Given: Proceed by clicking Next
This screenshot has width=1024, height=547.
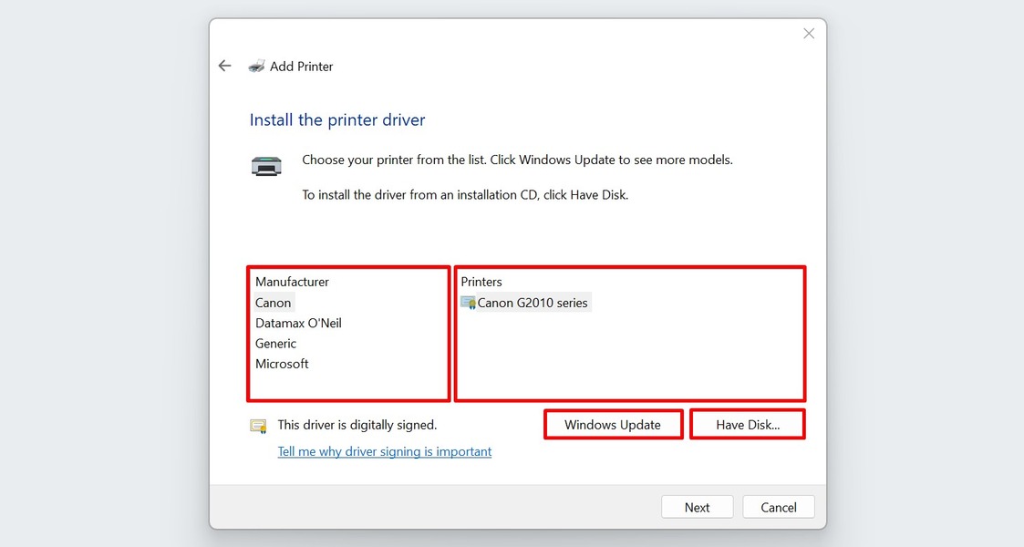Looking at the screenshot, I should 697,507.
